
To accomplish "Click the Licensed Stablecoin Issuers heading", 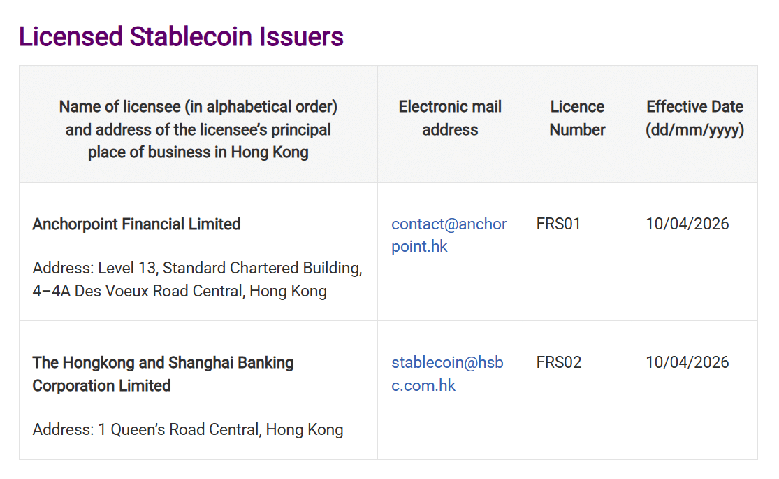I will click(181, 36).
